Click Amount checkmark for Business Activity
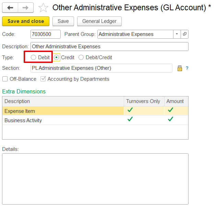This screenshot has width=219, height=208. tap(170, 119)
